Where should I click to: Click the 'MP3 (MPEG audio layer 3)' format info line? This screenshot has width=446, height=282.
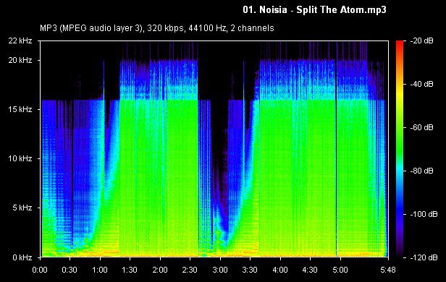(156, 28)
